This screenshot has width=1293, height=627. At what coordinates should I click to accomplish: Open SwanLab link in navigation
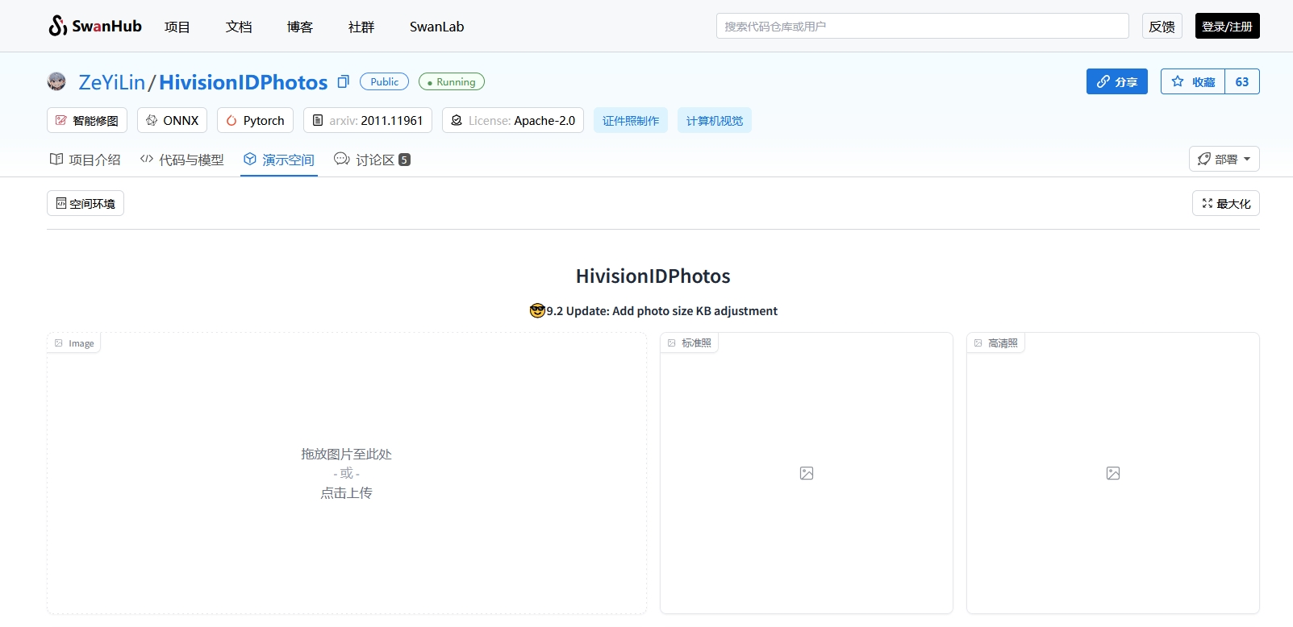click(436, 27)
